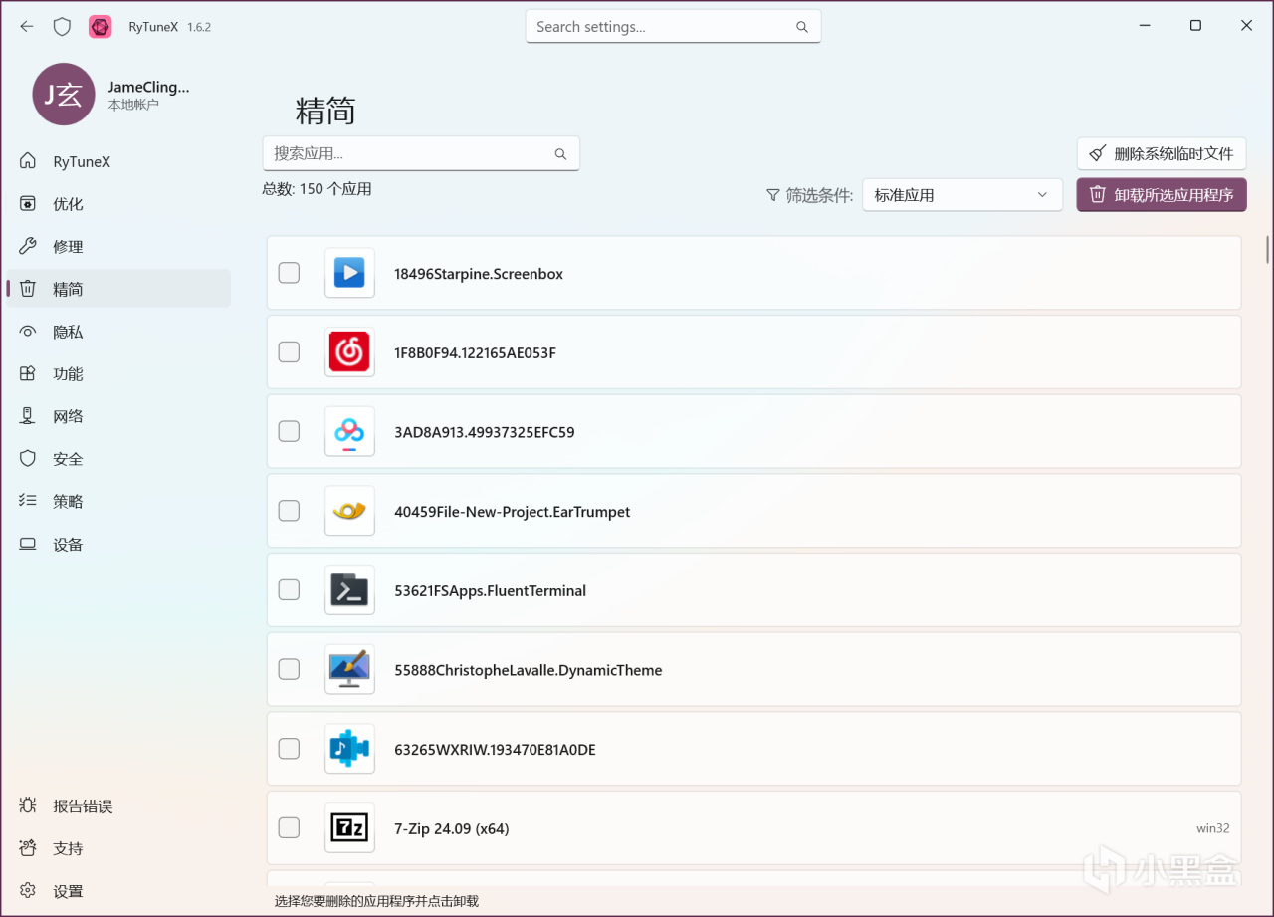The image size is (1274, 917).
Task: Go to 优化 in the sidebar
Action: click(118, 204)
